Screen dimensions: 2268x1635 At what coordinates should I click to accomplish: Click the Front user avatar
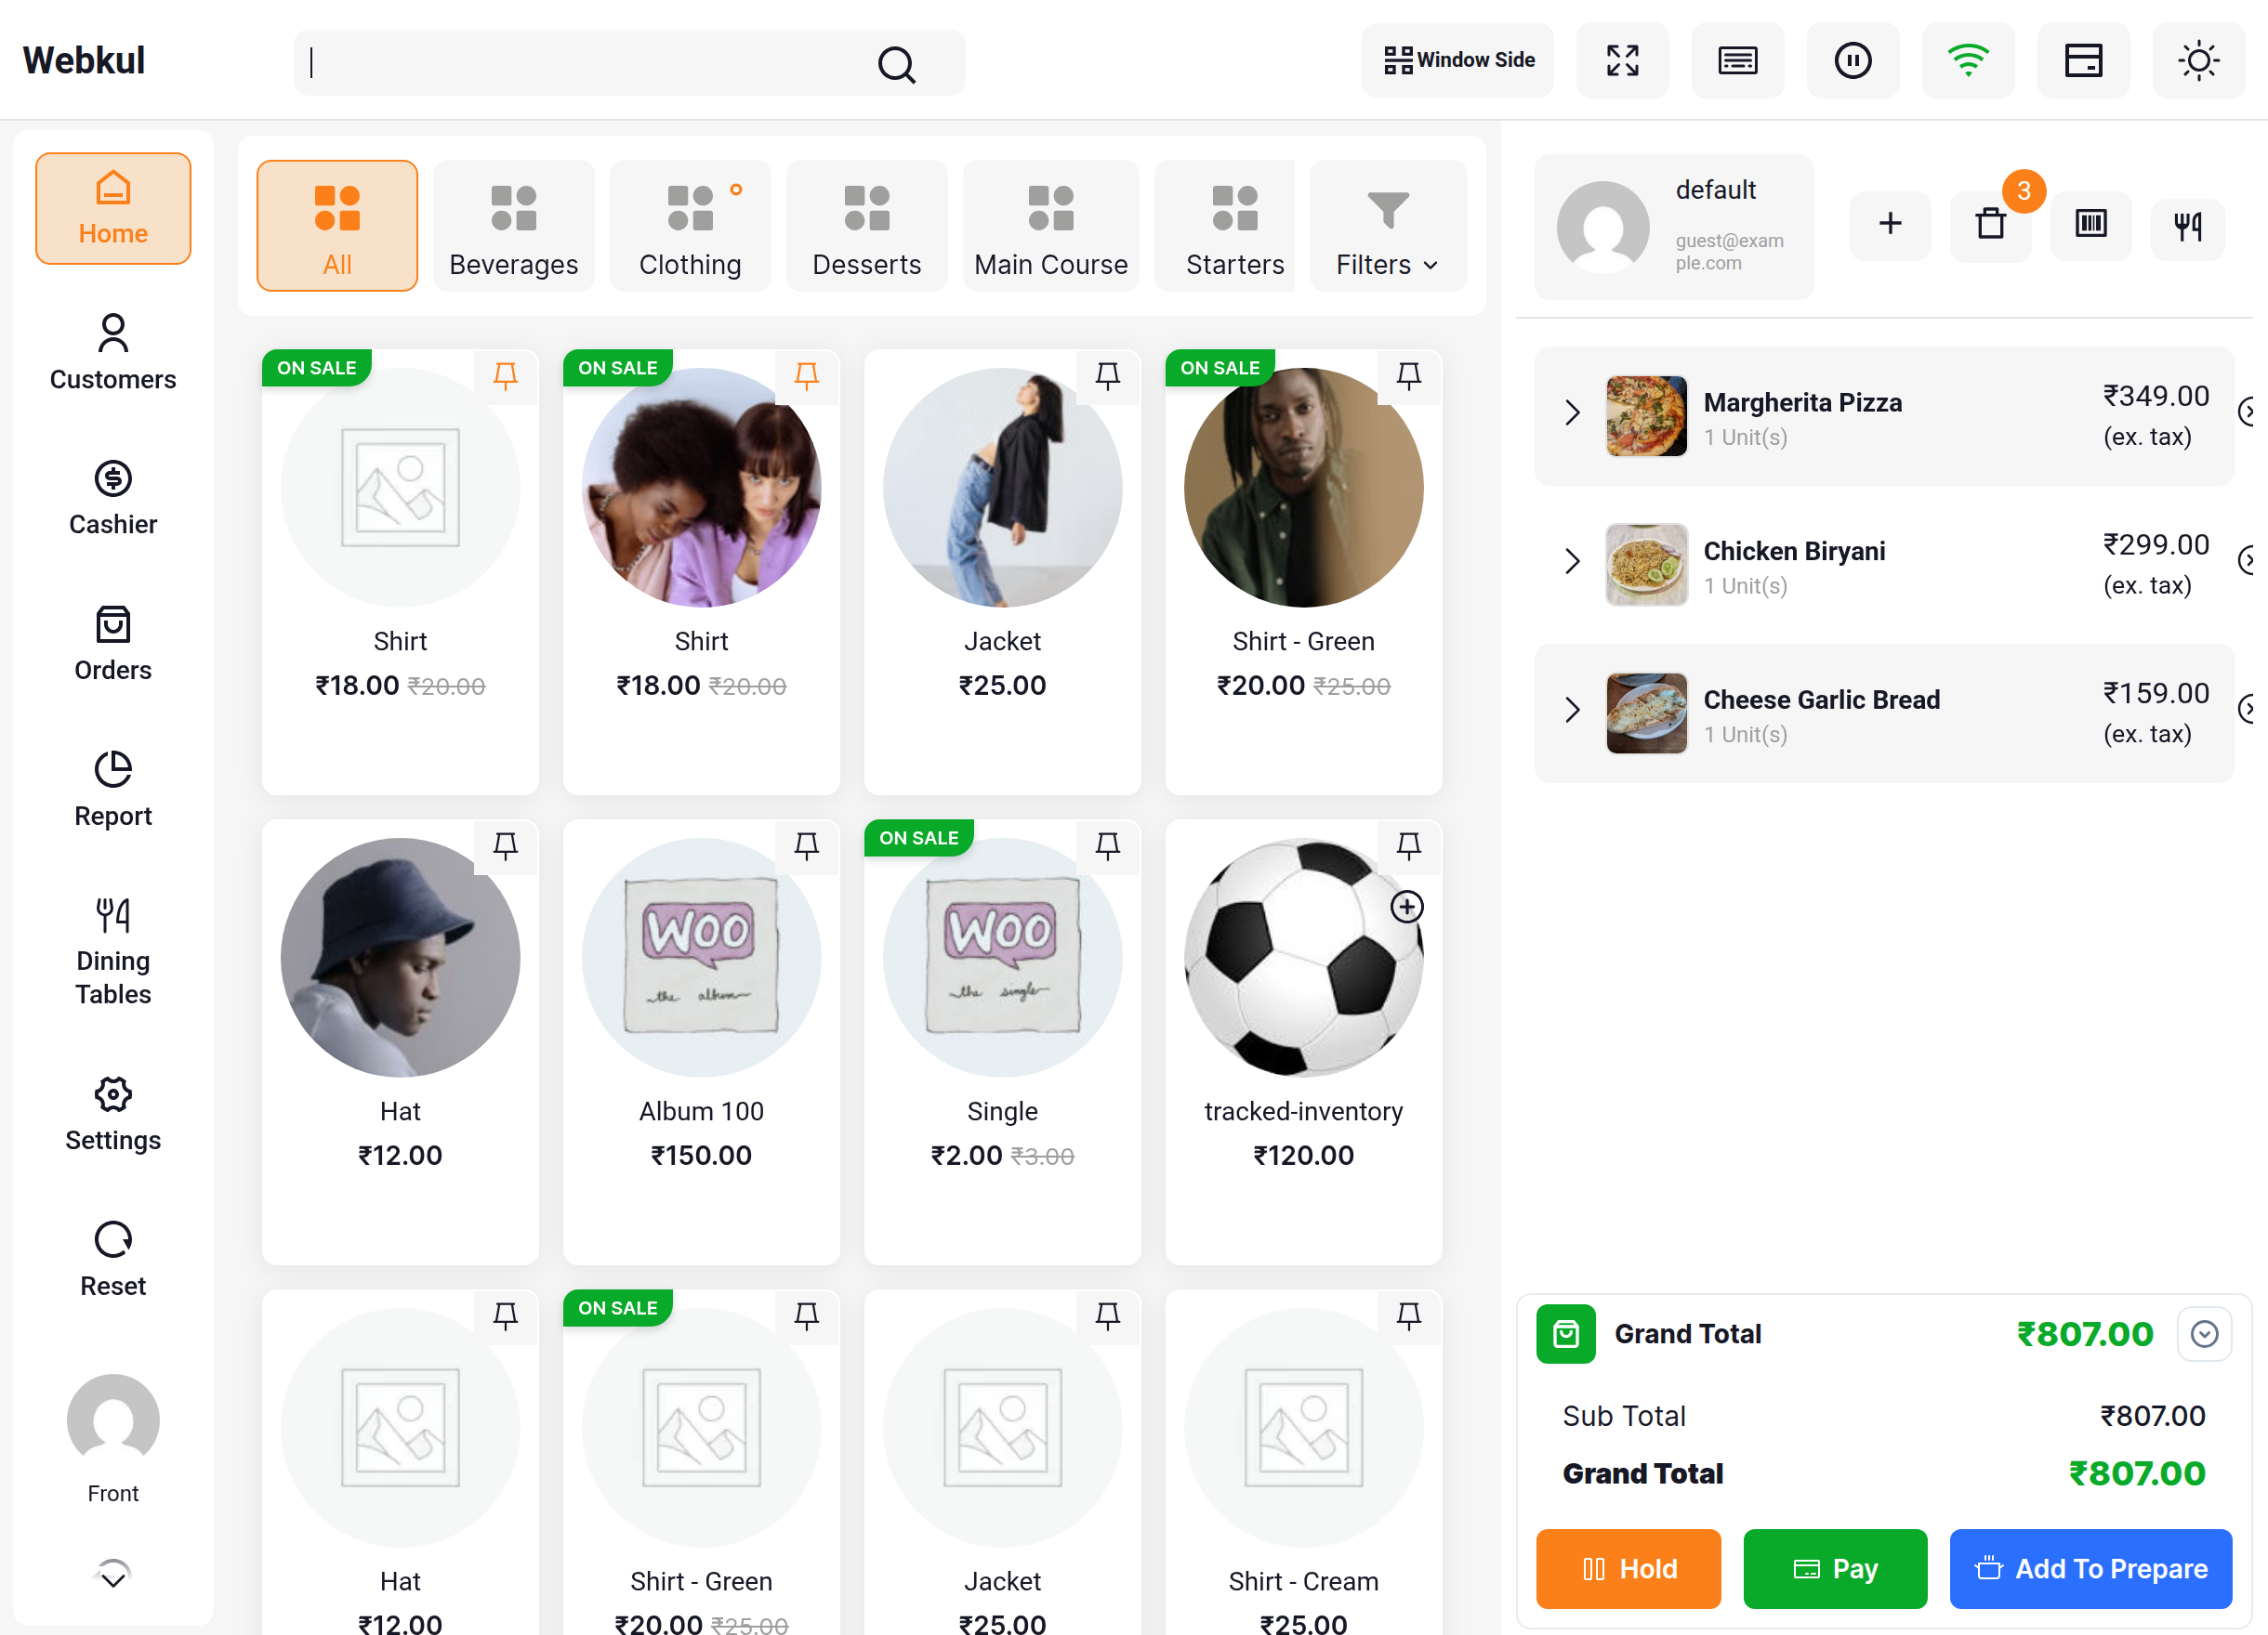[113, 1420]
